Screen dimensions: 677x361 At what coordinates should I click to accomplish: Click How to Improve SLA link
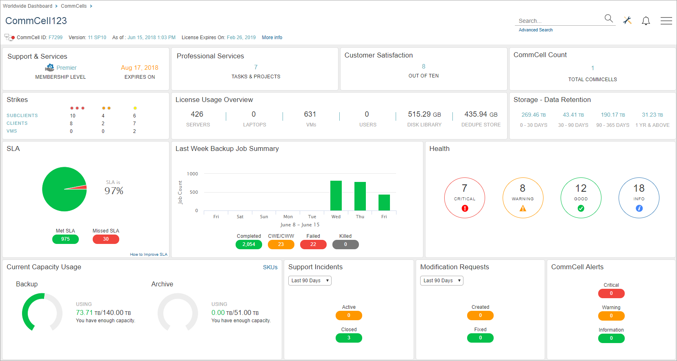[x=149, y=255]
